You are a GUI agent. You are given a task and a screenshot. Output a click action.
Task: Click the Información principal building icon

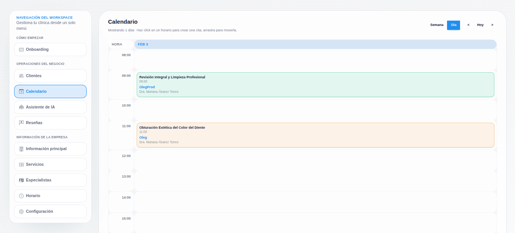[x=21, y=149]
